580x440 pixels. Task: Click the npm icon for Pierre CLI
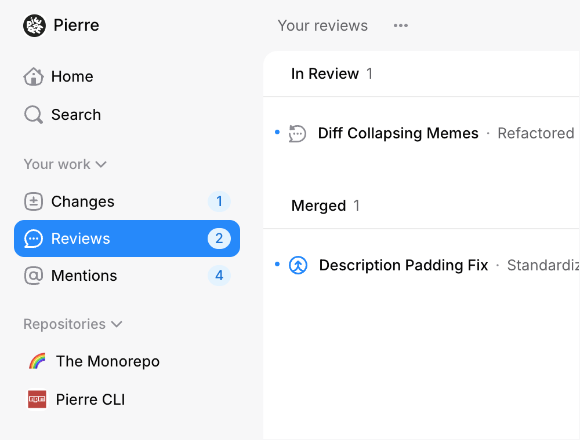pyautogui.click(x=37, y=399)
